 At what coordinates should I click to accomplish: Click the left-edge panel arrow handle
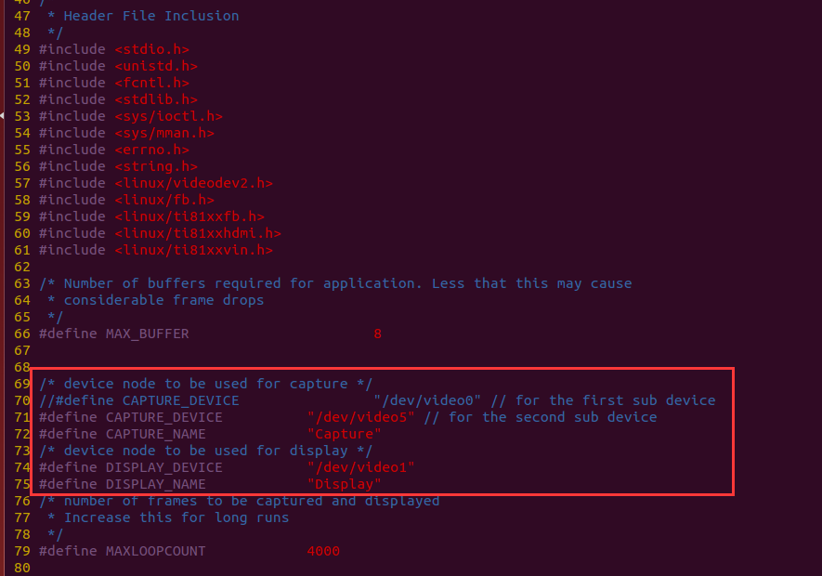point(3,115)
